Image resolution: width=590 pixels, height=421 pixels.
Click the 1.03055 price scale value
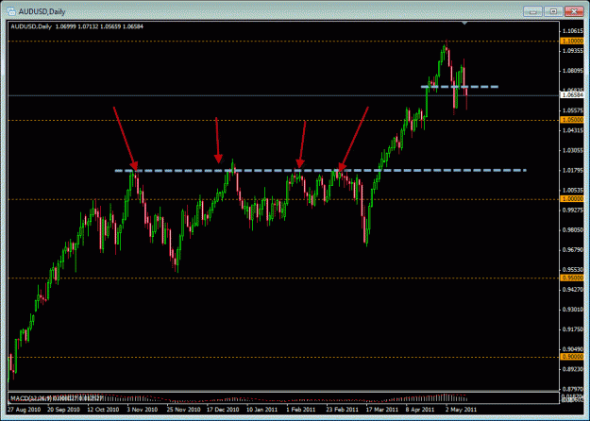(x=573, y=150)
